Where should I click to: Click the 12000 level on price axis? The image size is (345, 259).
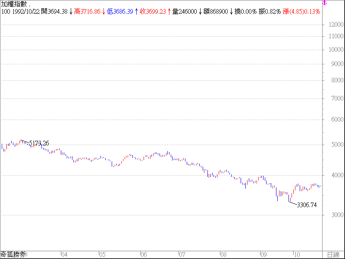[x=336, y=25]
